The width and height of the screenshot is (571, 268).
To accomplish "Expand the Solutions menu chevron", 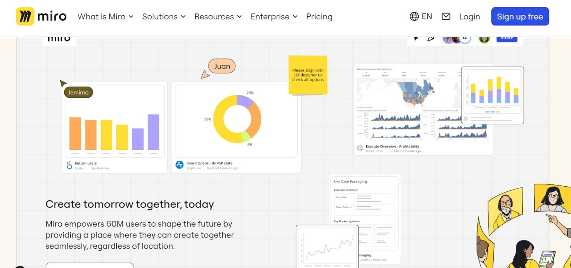I will [x=183, y=17].
